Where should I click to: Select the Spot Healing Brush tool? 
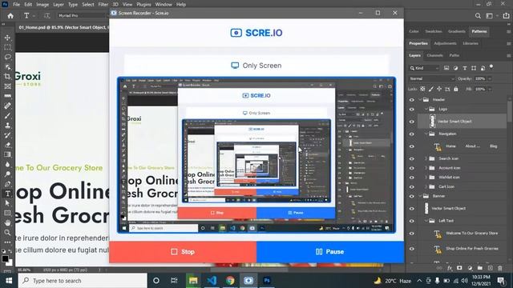coord(7,106)
